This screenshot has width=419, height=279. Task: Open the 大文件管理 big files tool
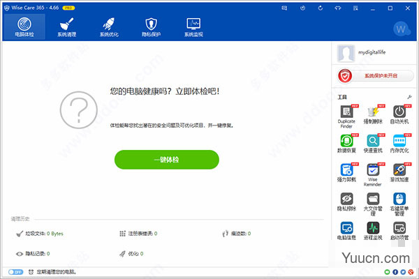373,204
